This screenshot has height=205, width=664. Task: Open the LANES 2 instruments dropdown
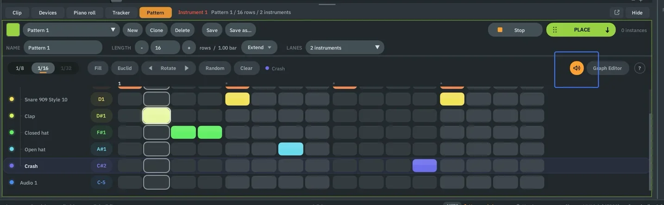(345, 47)
